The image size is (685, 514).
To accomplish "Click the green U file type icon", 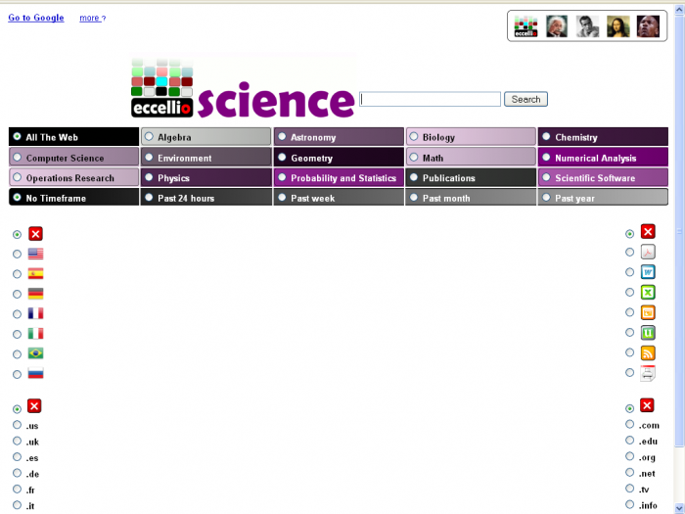I will (648, 333).
